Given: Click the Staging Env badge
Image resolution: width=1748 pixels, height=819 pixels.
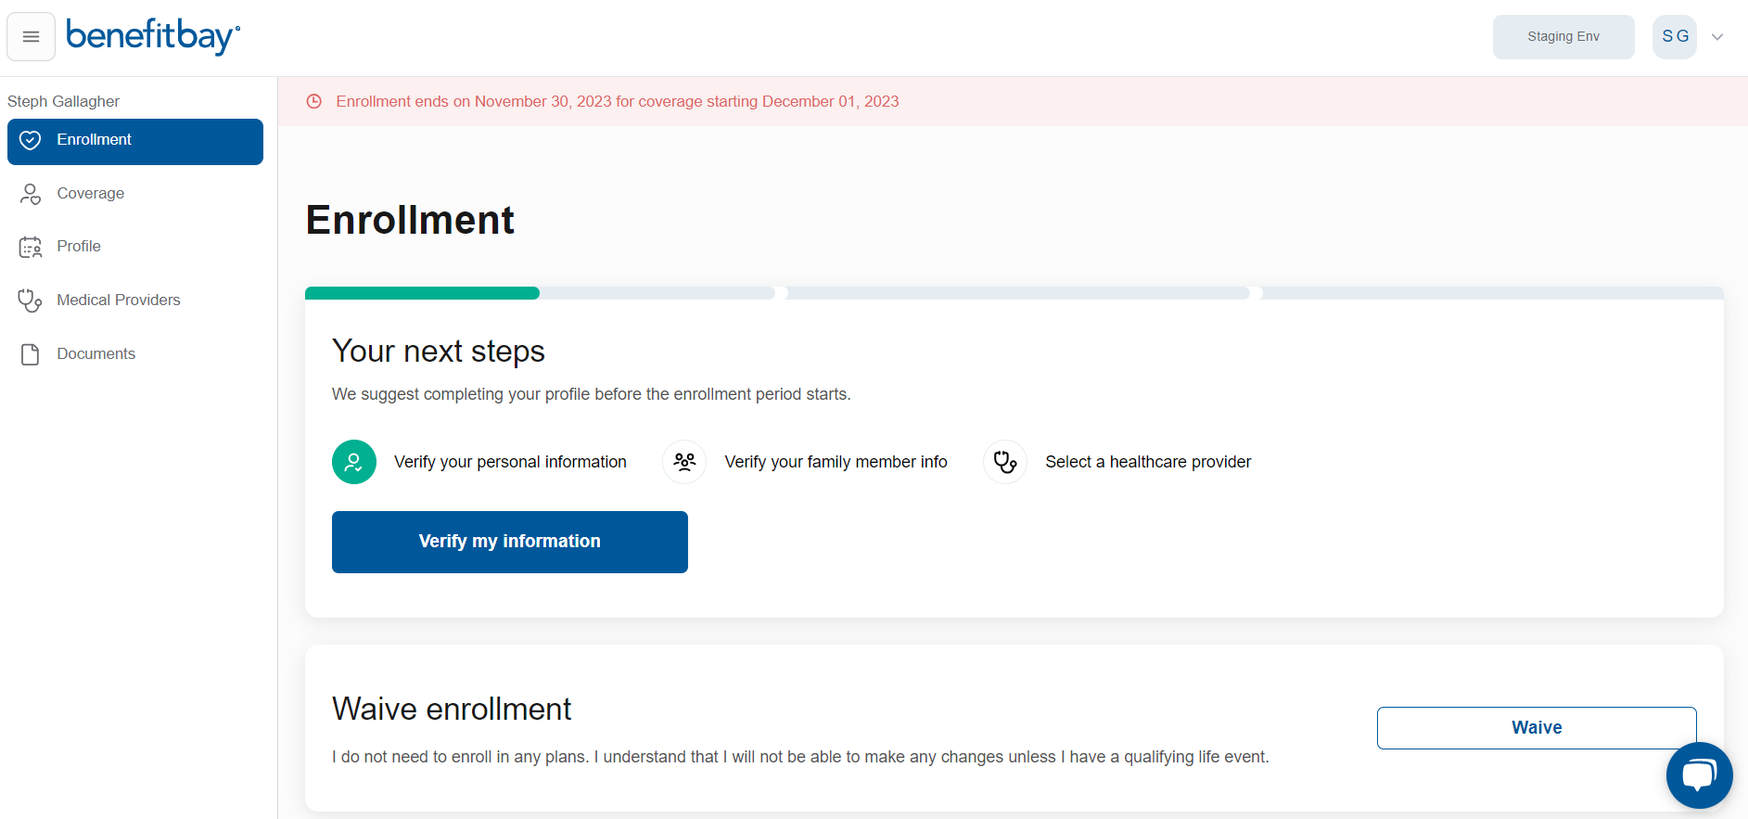Looking at the screenshot, I should tap(1563, 37).
